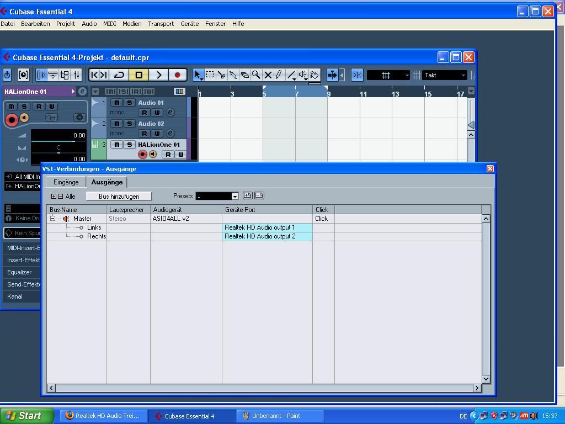Toggle monitor on HALionOne 01 track row
The width and height of the screenshot is (565, 424).
pos(153,155)
